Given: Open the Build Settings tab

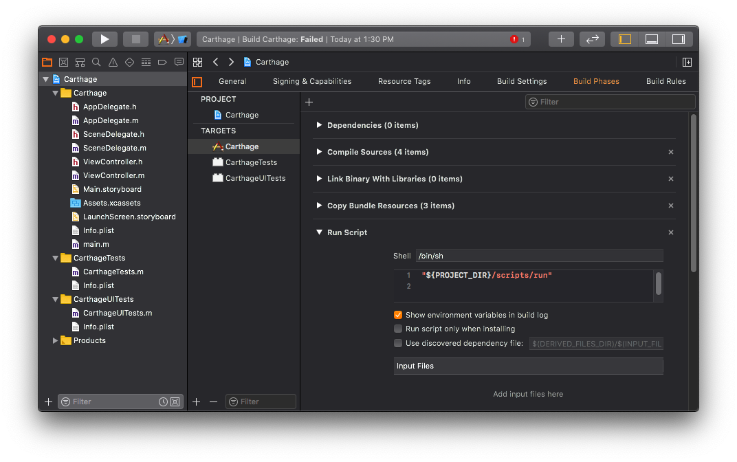Looking at the screenshot, I should pos(522,81).
